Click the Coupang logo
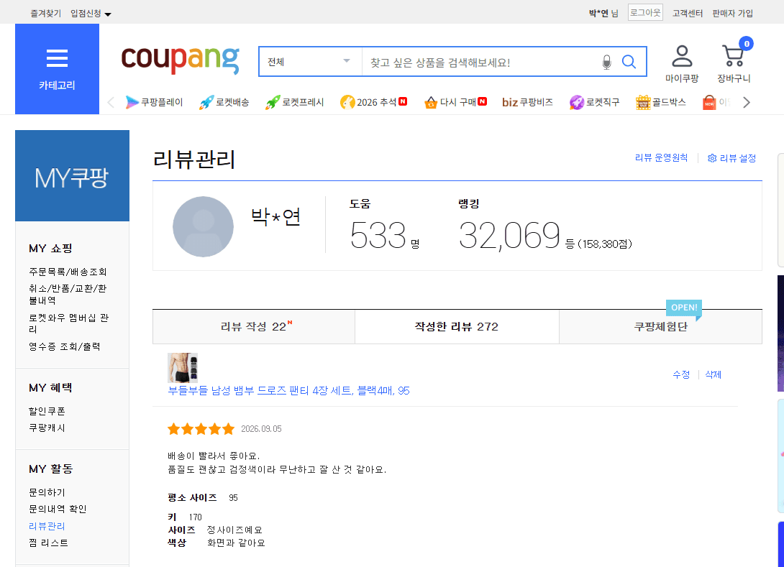This screenshot has width=784, height=567. click(x=180, y=60)
